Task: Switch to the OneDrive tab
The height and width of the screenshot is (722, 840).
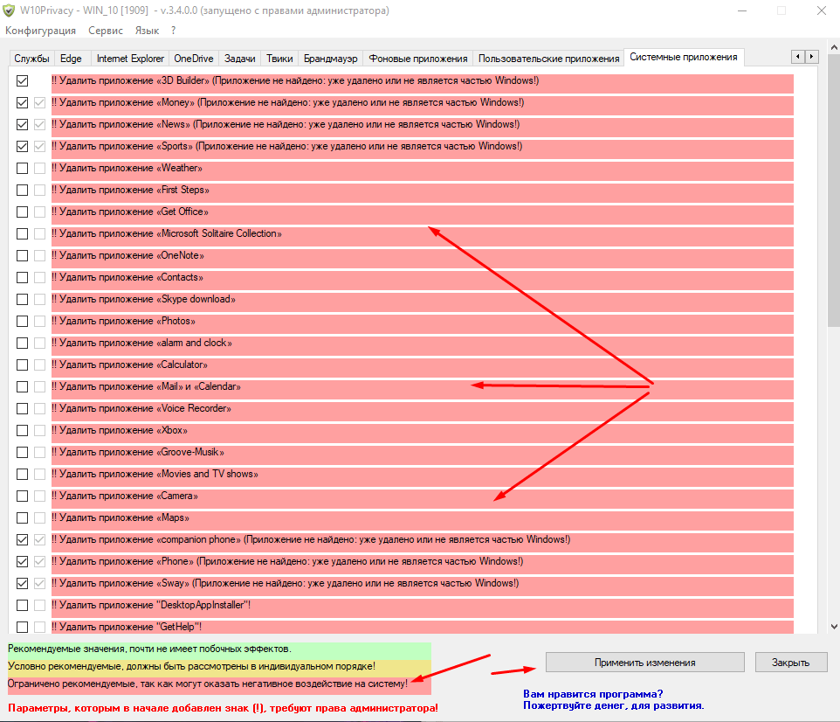Action: [x=193, y=59]
